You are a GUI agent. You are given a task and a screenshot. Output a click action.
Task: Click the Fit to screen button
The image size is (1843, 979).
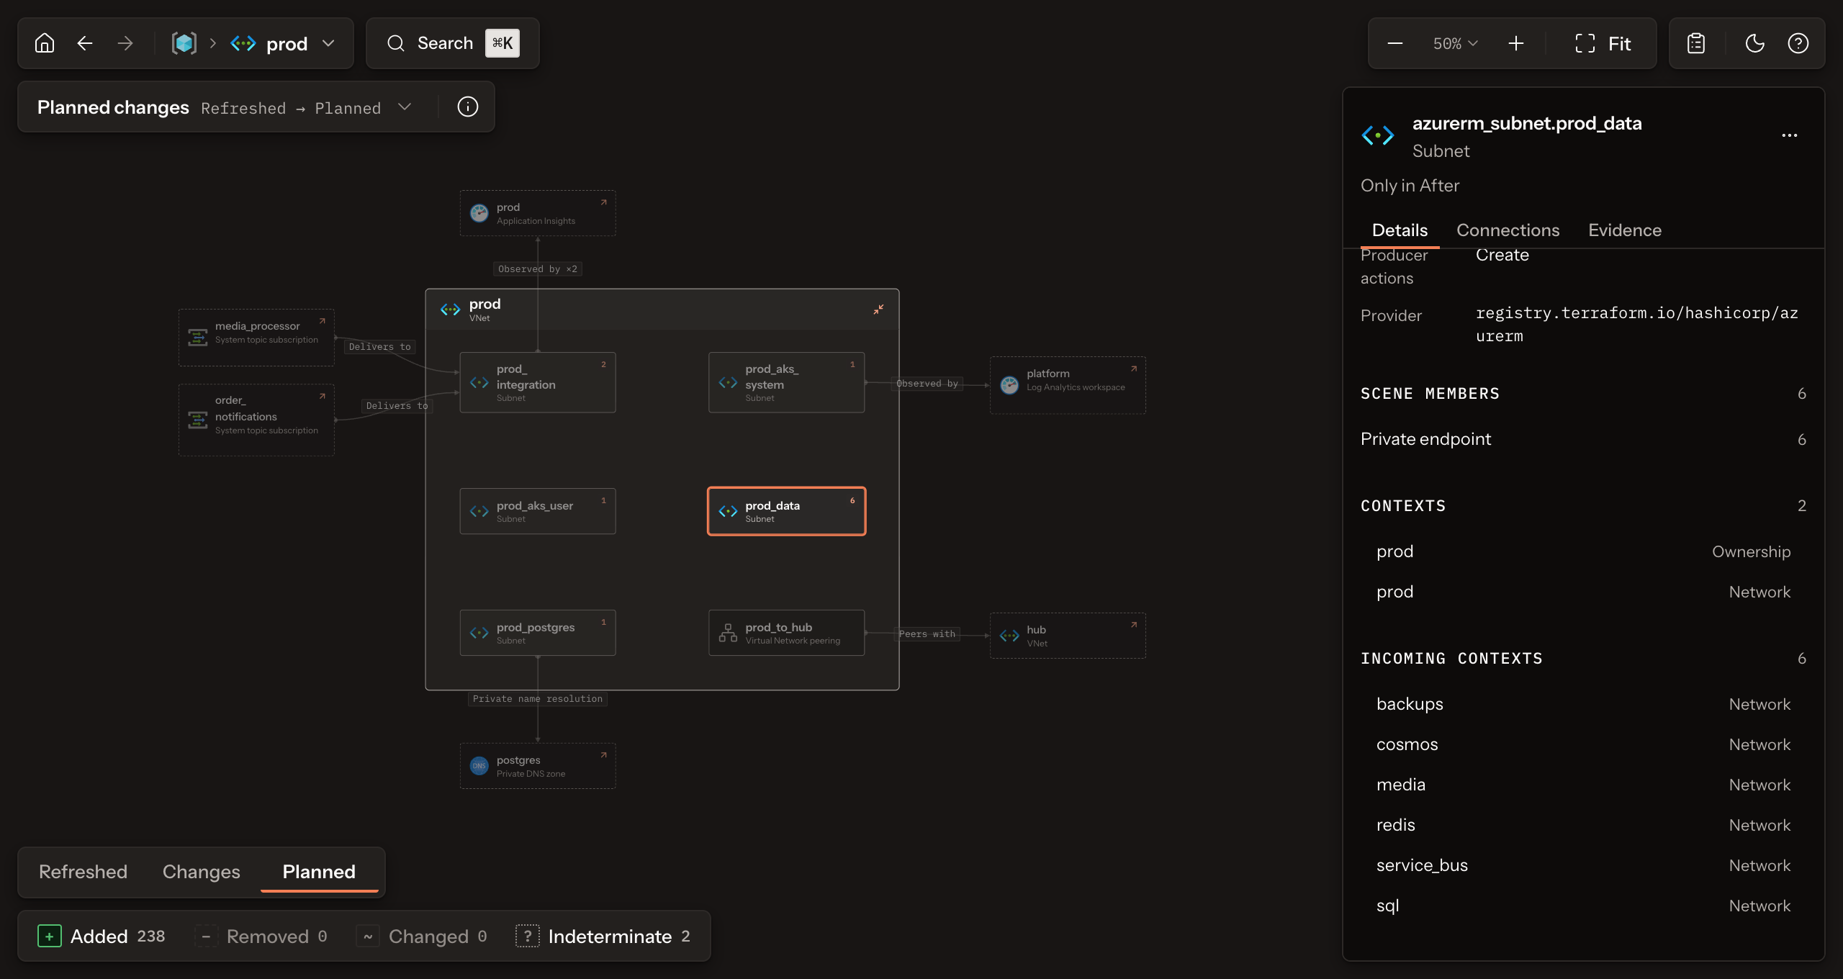coord(1603,43)
